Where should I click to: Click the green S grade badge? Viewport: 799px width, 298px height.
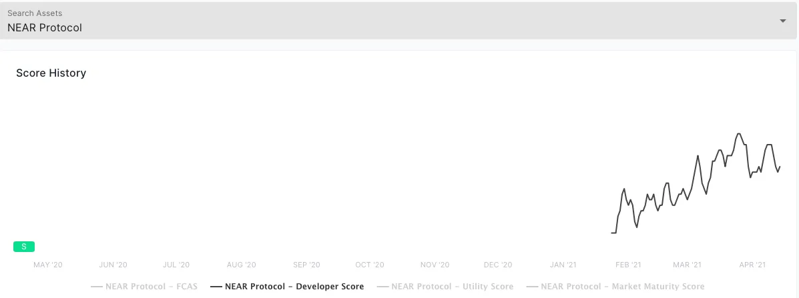[x=24, y=247]
